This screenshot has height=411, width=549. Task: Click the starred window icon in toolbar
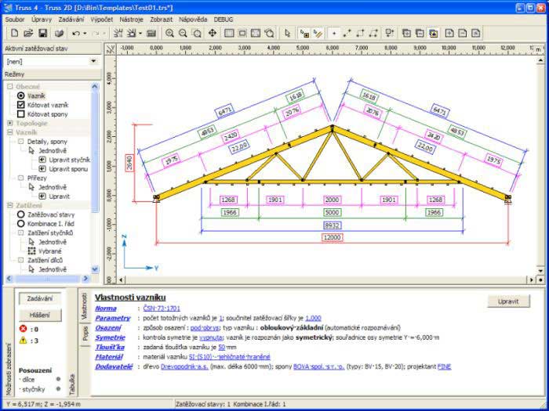434,33
